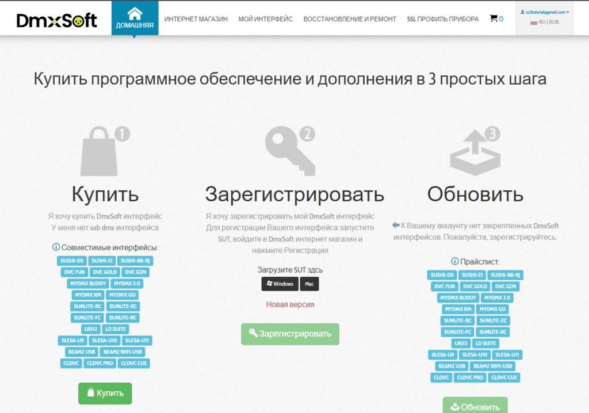Open SLESA-U10 in the Прайслист list
589x413 pixels.
475,355
